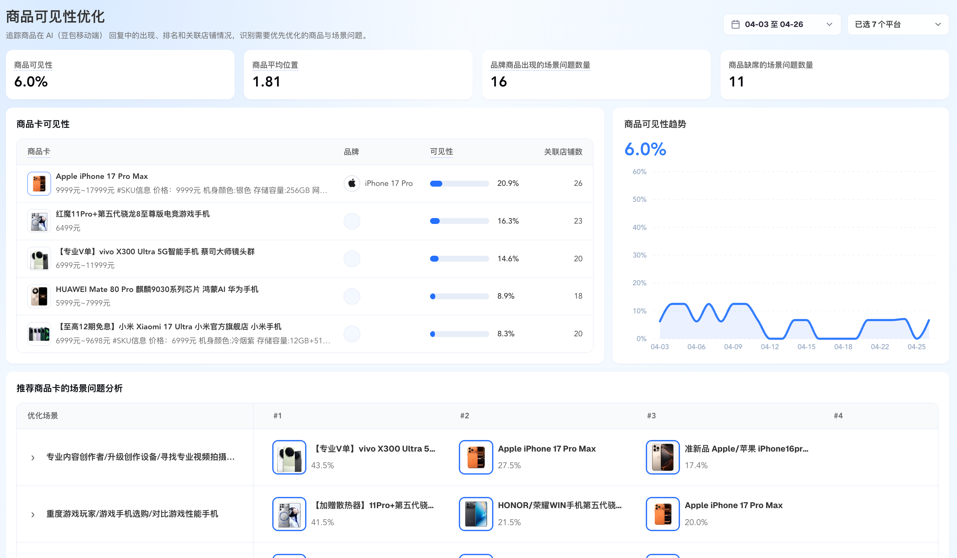
Task: Open 【至高12期免息】小米 Xiaomi 17 Ultra title
Action: click(x=168, y=327)
